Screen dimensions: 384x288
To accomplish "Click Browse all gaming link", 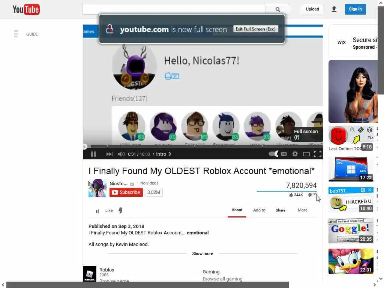I will click(x=223, y=279).
